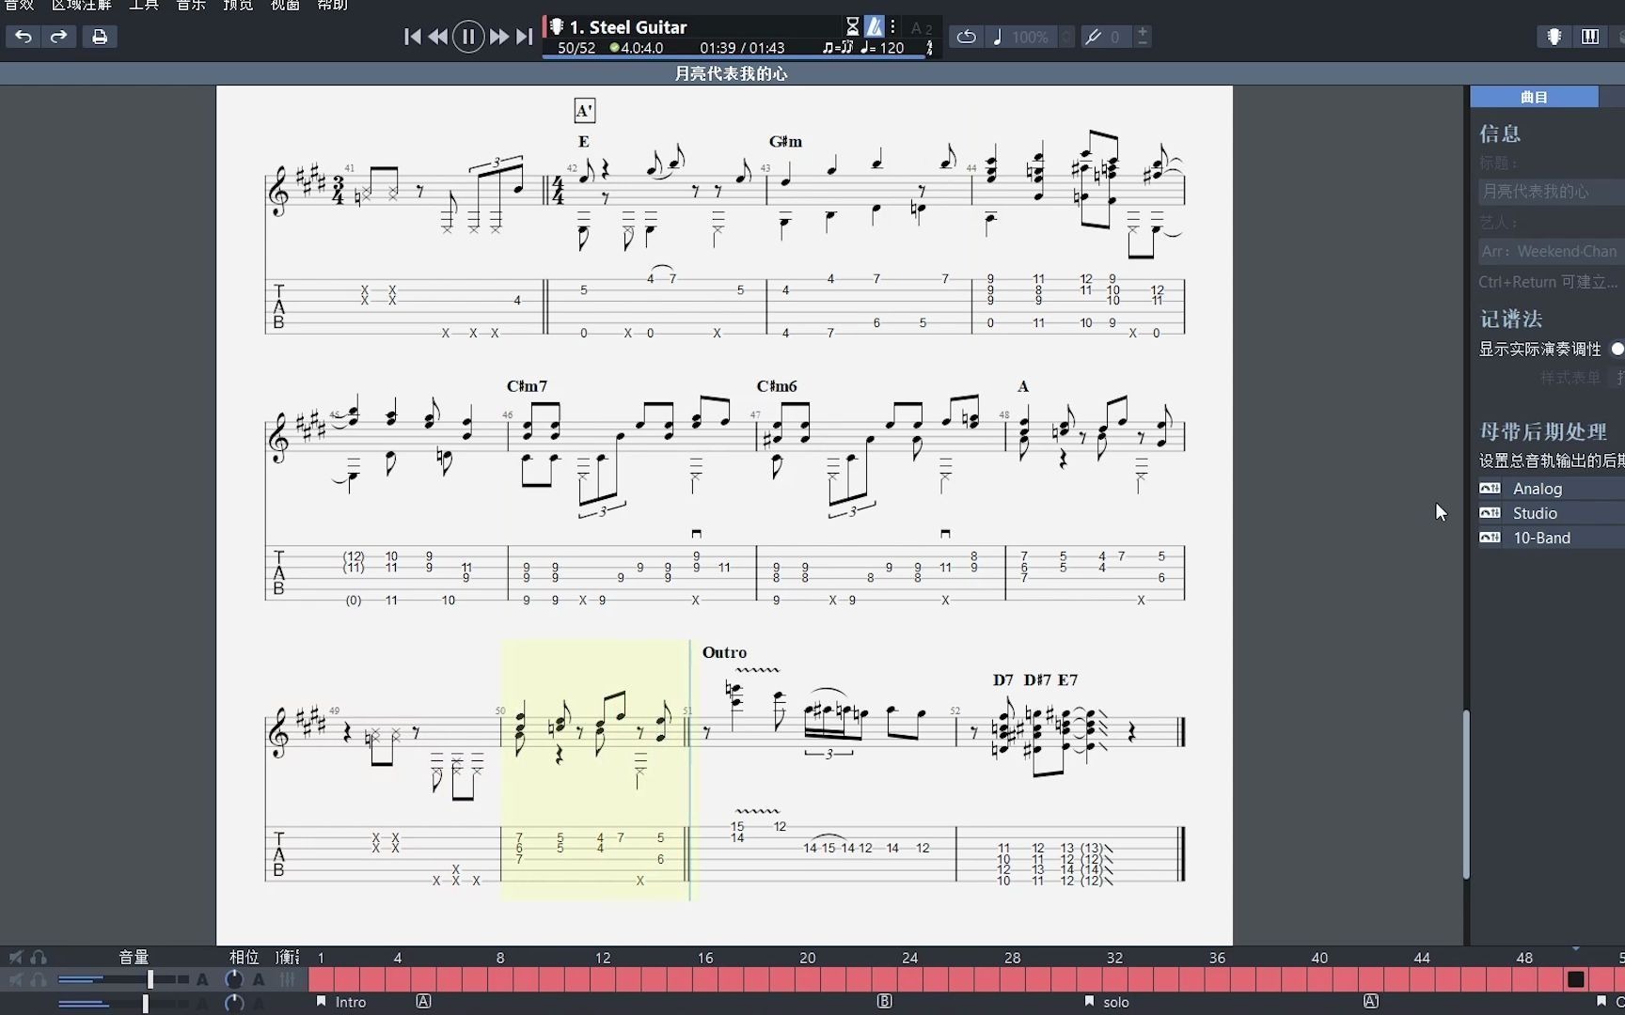The width and height of the screenshot is (1625, 1015).
Task: Open the 100% speed dropdown
Action: pyautogui.click(x=1066, y=37)
